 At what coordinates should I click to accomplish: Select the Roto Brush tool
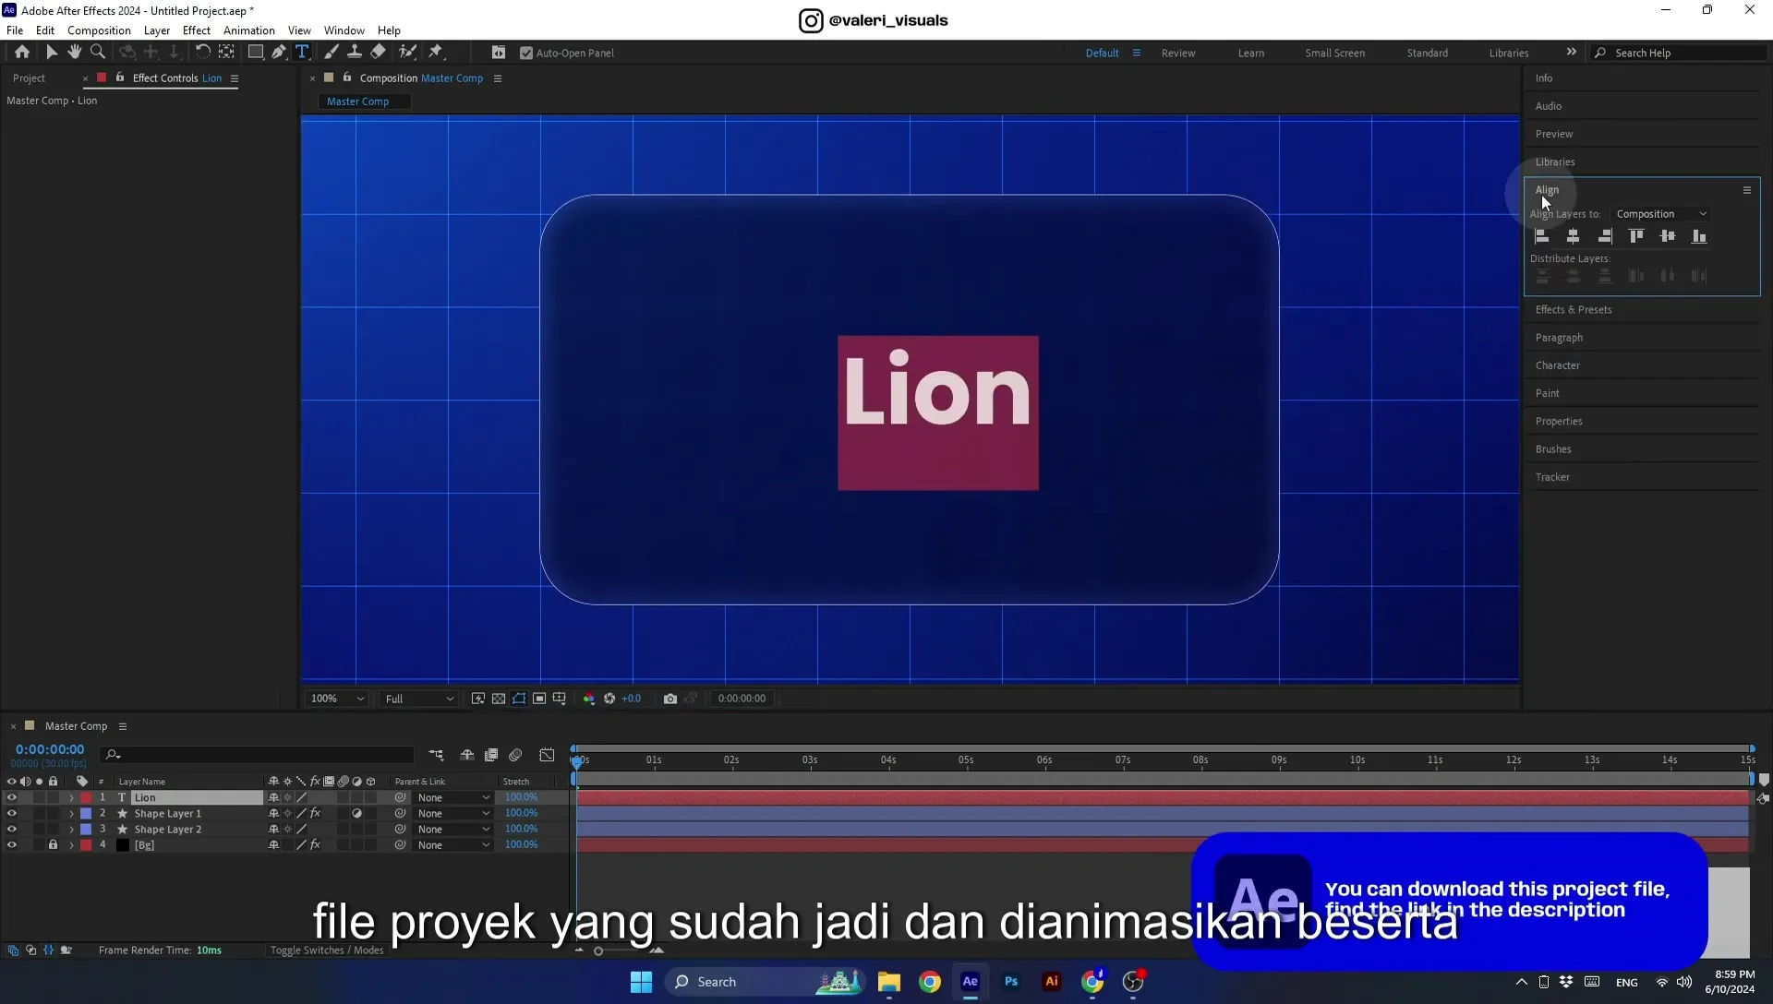(407, 53)
